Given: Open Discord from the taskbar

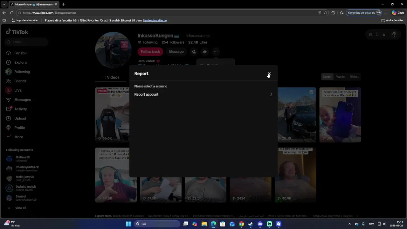Looking at the screenshot, I should point(260,224).
